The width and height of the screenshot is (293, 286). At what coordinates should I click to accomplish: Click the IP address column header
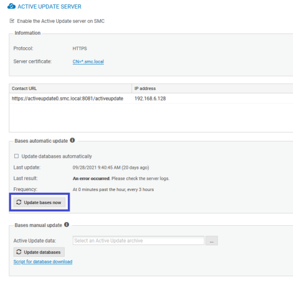pos(212,89)
